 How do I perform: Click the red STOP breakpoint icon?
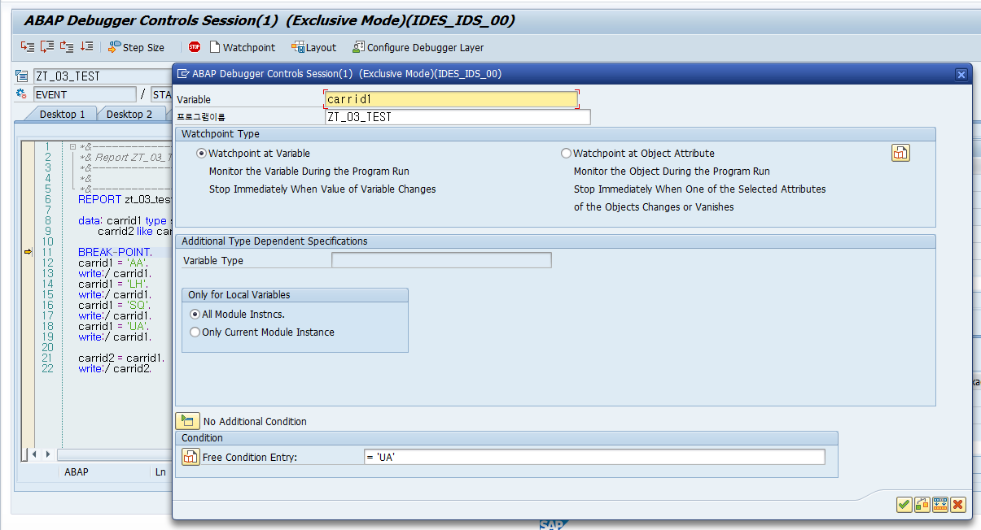[x=195, y=47]
